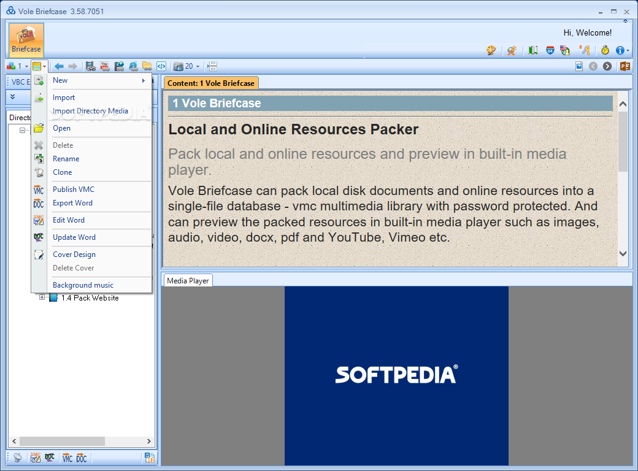Collapse the root directory tree node
This screenshot has height=471, width=638.
point(22,131)
